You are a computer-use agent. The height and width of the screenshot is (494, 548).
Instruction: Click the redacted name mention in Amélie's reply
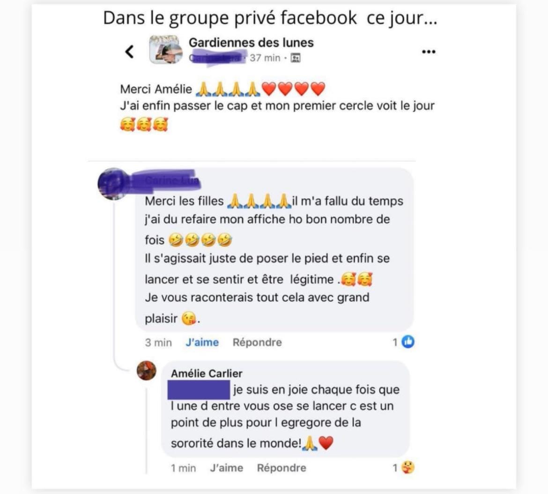pyautogui.click(x=199, y=390)
